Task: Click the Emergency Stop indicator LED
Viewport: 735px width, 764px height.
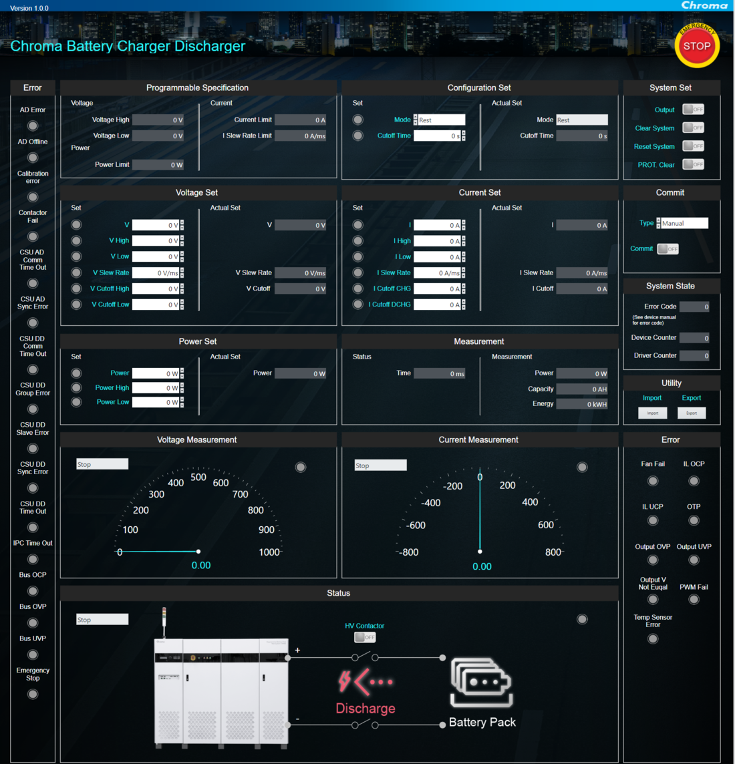Action: (x=33, y=694)
